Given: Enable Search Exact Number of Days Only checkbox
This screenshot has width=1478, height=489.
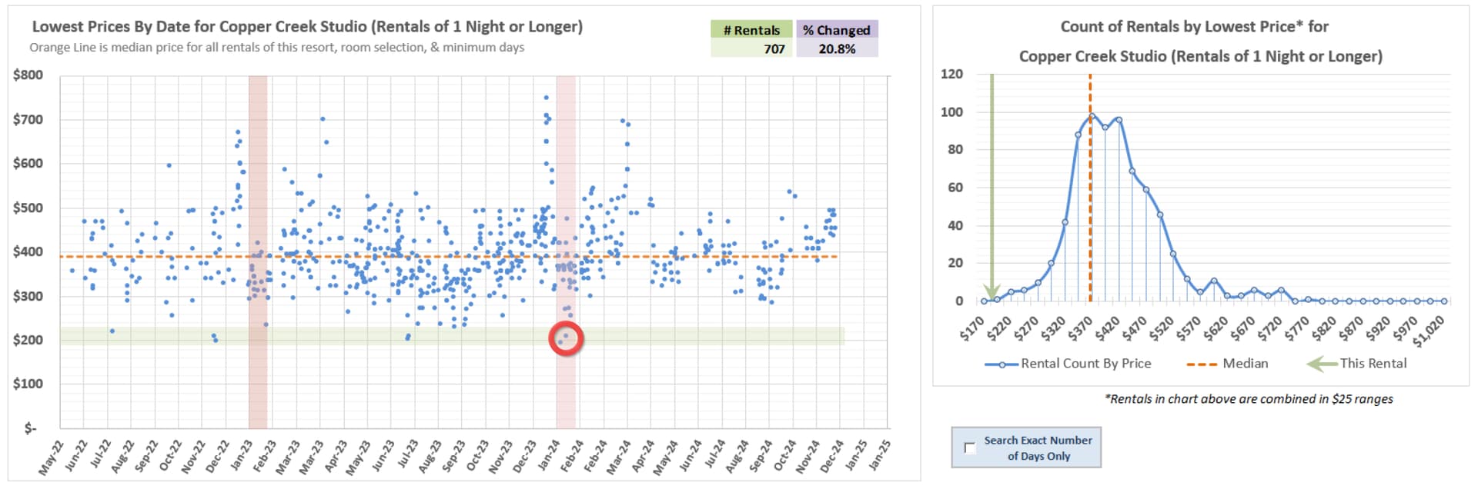Looking at the screenshot, I should point(970,448).
